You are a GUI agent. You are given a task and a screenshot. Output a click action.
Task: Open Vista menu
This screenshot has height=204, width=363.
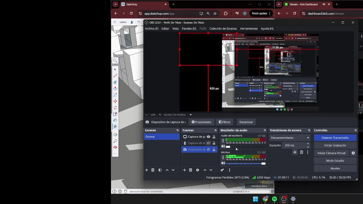[x=176, y=29]
